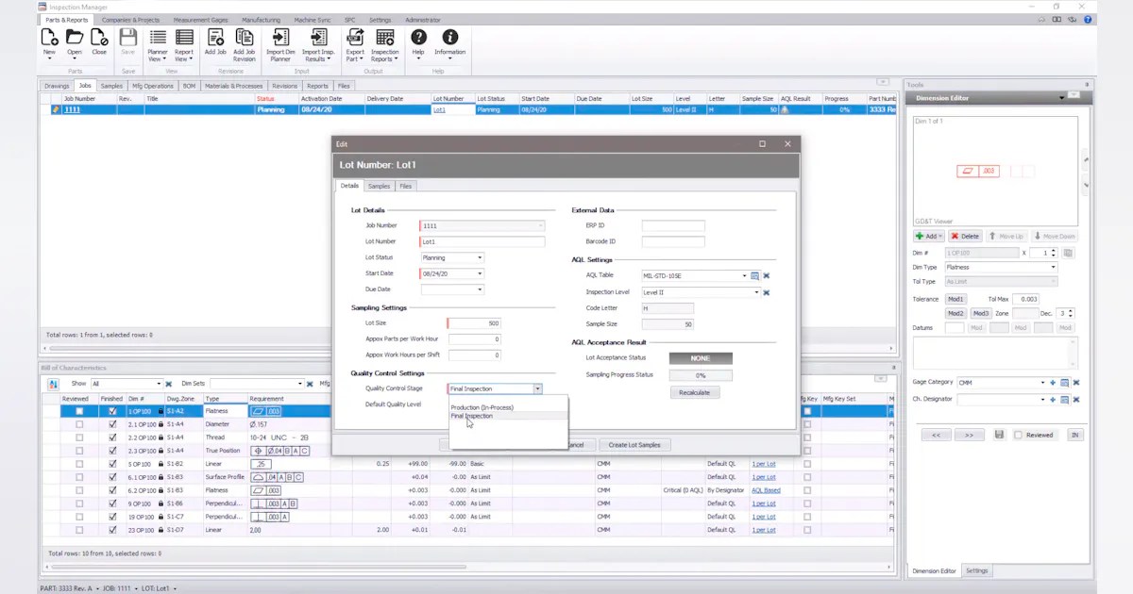1133x594 pixels.
Task: Click the sort icon in Bill of Characteristics toolbar
Action: [x=53, y=384]
